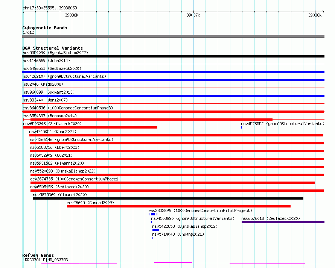Open variant nsv4745054 (Quan2021) label
This screenshot has width=335, height=268.
(x=53, y=132)
